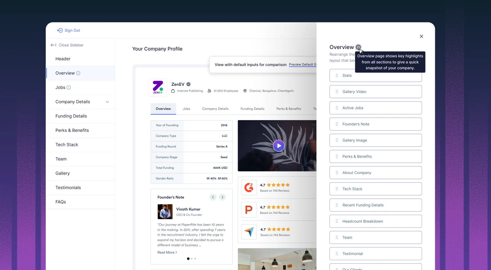491x270 pixels.
Task: Select the Recent Funding Details layout row
Action: pyautogui.click(x=376, y=205)
